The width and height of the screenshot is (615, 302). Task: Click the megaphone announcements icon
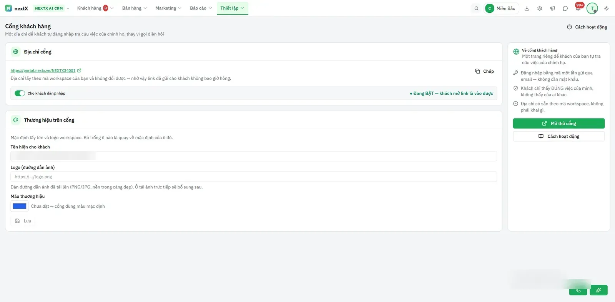[x=552, y=8]
